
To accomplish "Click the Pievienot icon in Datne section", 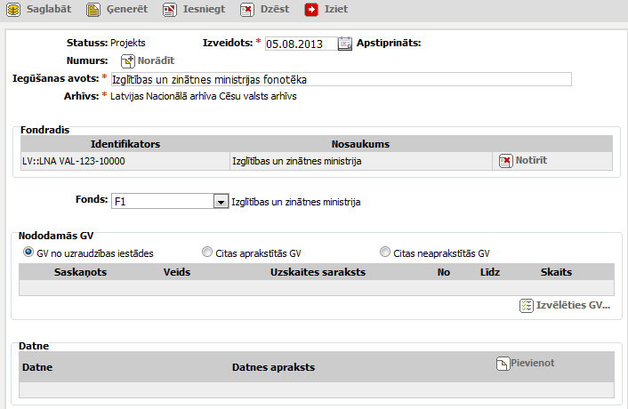I will point(502,364).
